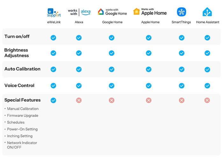Click the Power-On Setting list item
Image resolution: width=223 pixels, height=164 pixels.
(22, 129)
